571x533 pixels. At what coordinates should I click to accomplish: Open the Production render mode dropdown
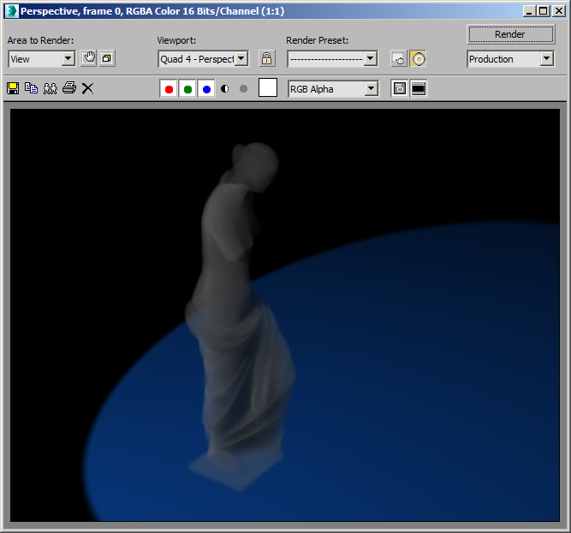point(510,58)
